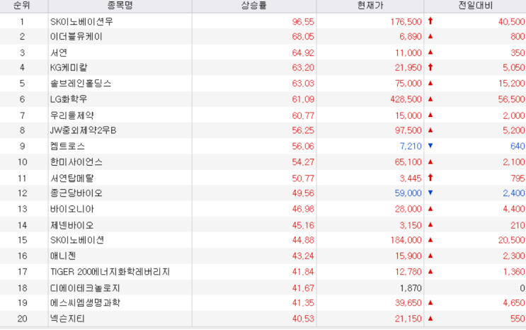Click the 64.92 rise rate value
This screenshot has width=526, height=330.
303,52
